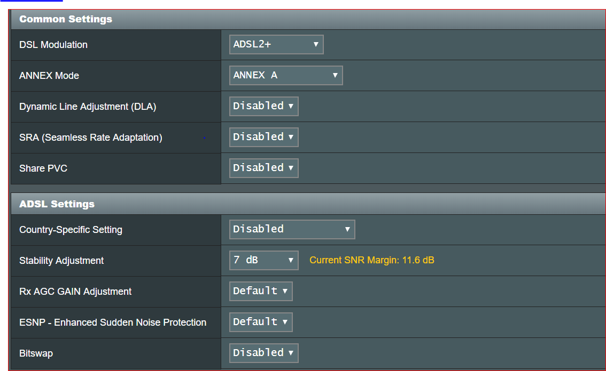Expand the Bitswap dropdown
The image size is (606, 371).
tap(263, 353)
